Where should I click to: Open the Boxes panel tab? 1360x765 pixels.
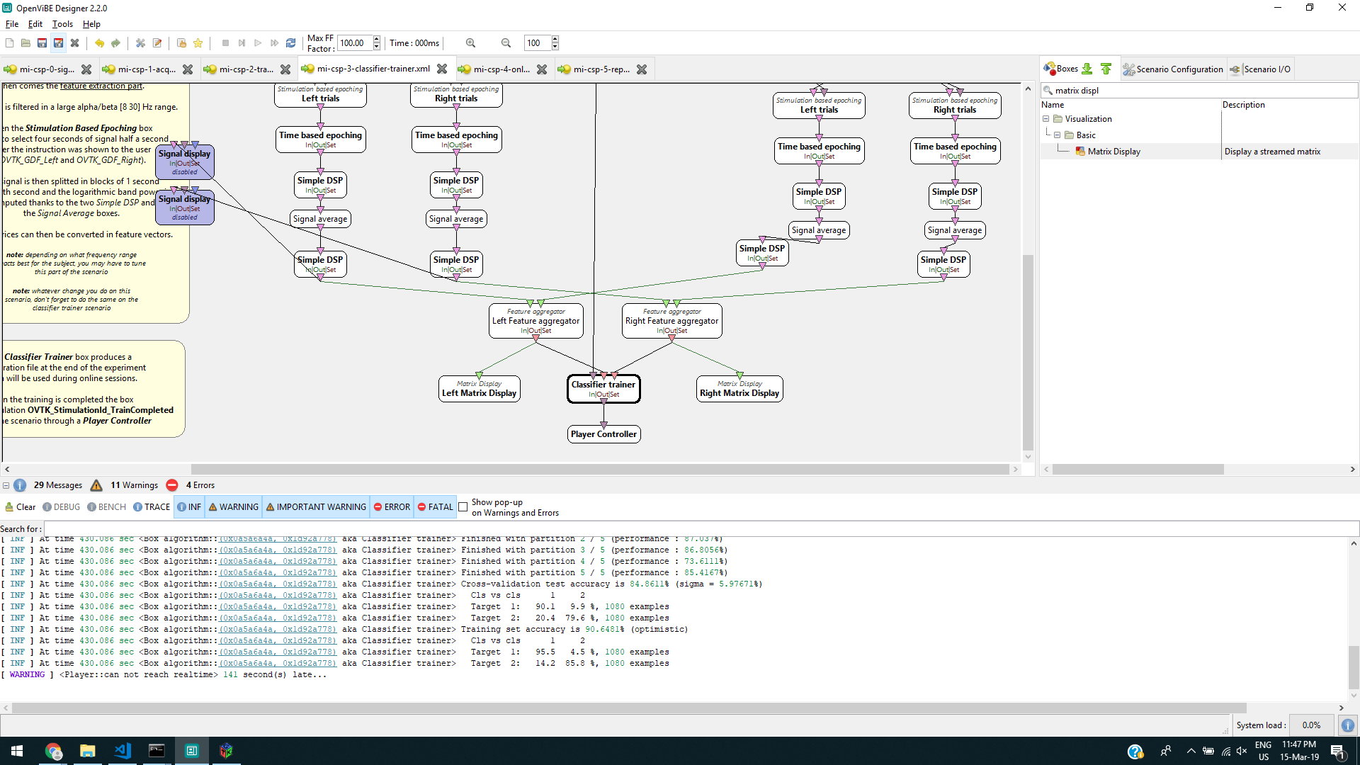point(1060,69)
